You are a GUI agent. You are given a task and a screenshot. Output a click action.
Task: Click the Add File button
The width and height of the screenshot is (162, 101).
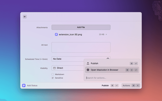[x=81, y=27]
